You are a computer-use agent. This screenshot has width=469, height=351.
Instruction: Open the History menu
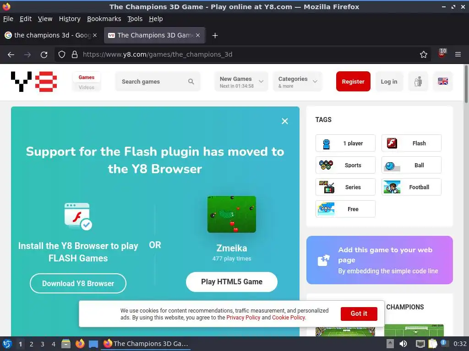click(70, 19)
